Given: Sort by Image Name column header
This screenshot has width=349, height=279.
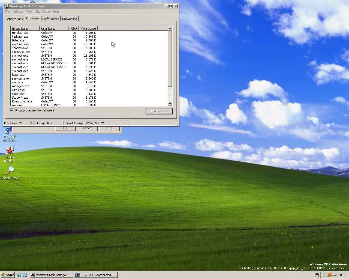Looking at the screenshot, I should 25,29.
